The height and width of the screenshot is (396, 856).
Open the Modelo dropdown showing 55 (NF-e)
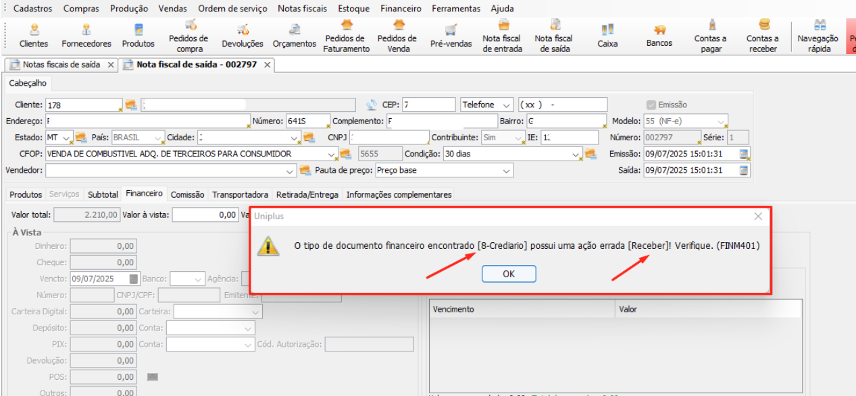pyautogui.click(x=722, y=121)
